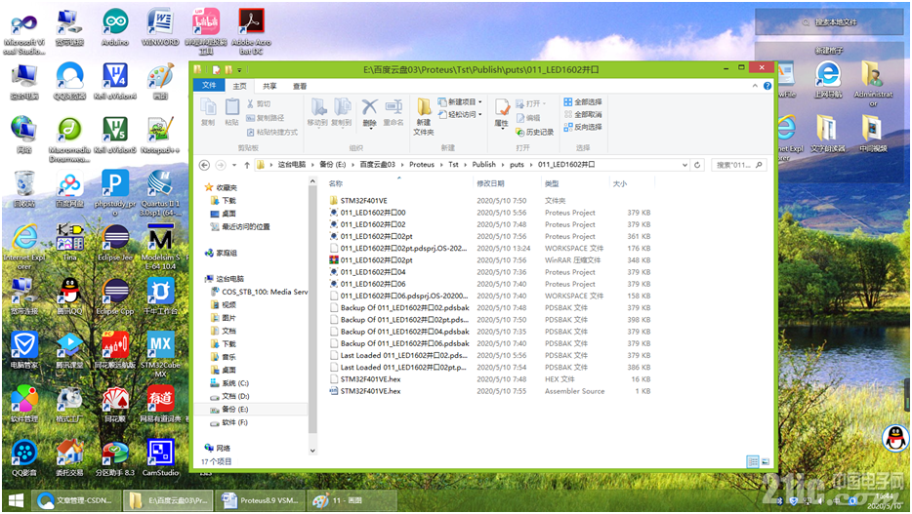This screenshot has width=912, height=514.
Task: Switch to the 主页 (Home) tab
Action: (239, 86)
